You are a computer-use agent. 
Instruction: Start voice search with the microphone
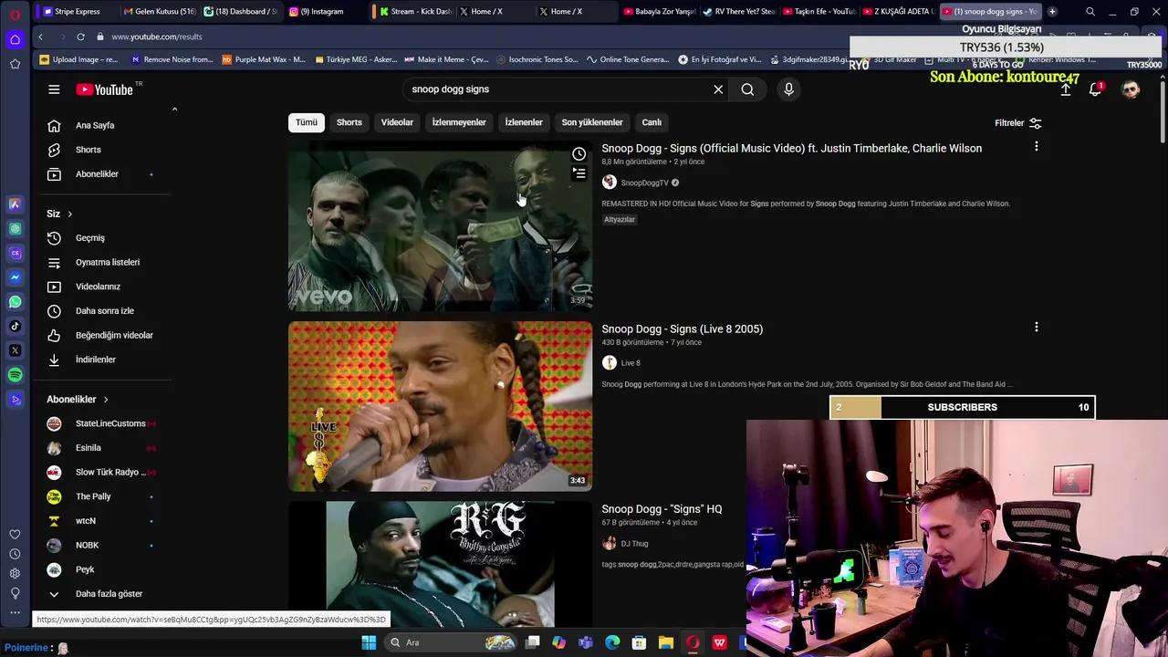click(x=788, y=89)
